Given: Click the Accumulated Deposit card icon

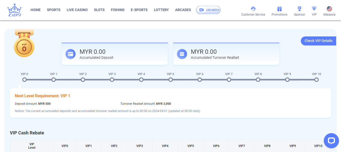Looking at the screenshot, I should (71, 54).
